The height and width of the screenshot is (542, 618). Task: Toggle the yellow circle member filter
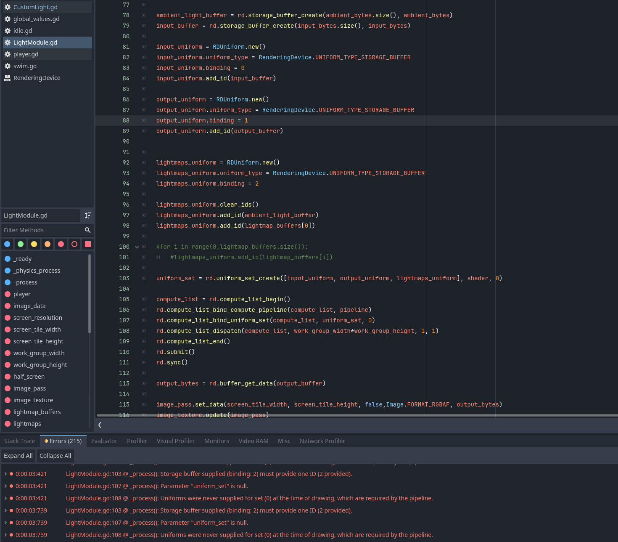(x=34, y=244)
